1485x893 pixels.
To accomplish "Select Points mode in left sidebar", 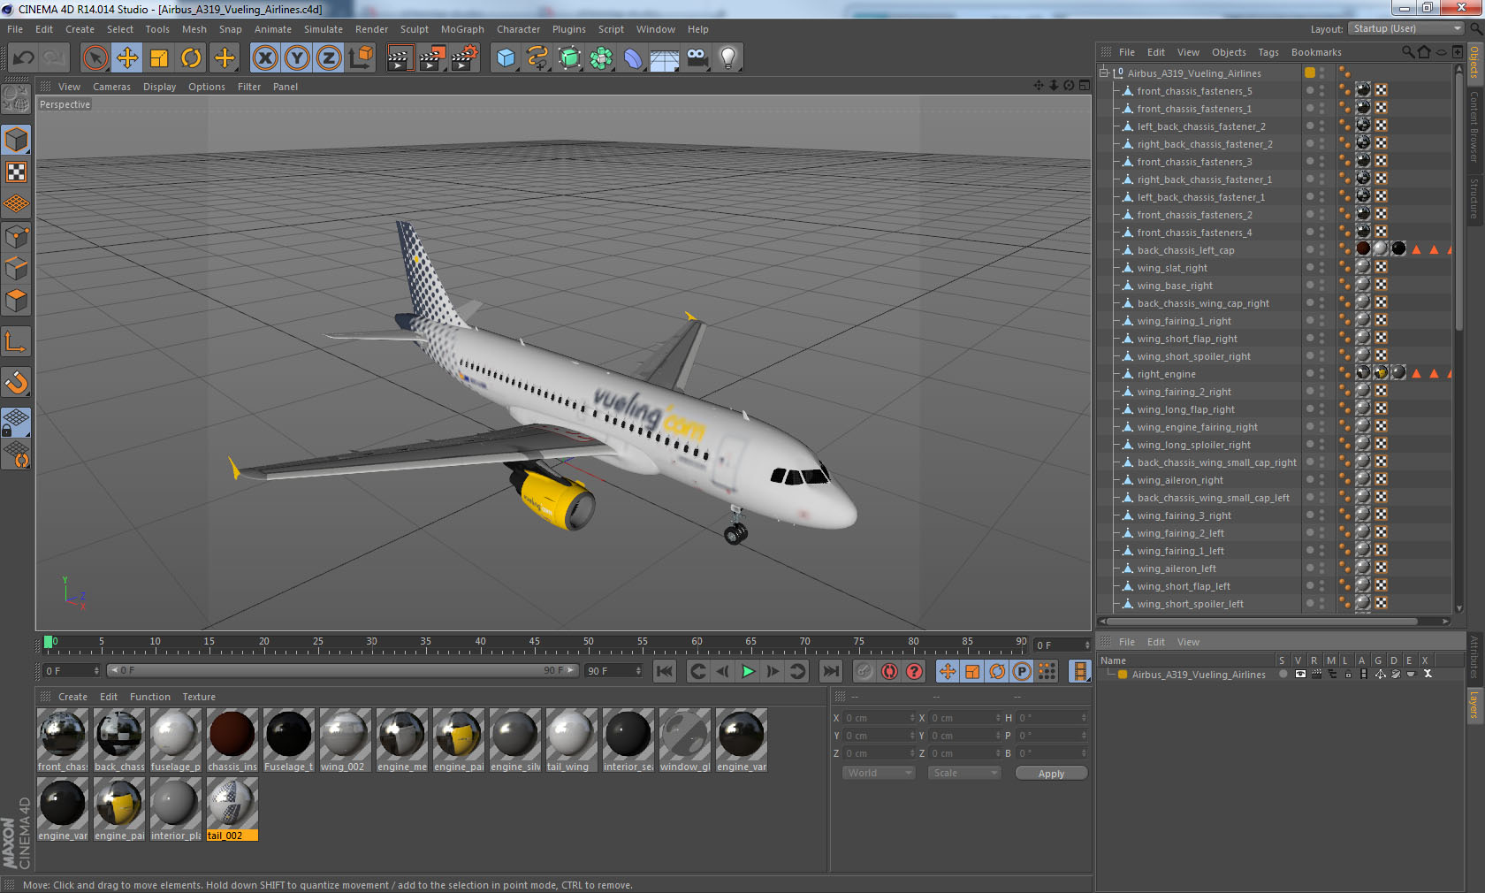I will pos(17,236).
